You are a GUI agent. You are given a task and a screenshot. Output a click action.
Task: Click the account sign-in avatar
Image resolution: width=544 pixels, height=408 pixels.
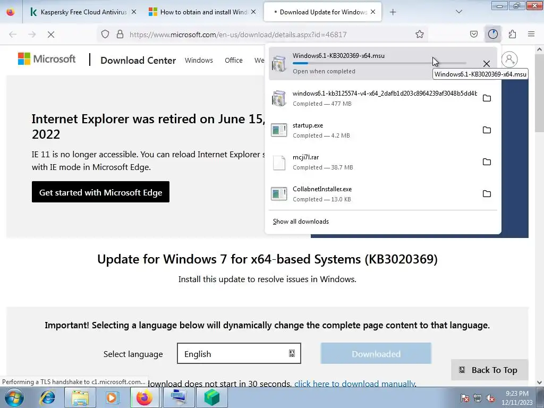click(509, 59)
